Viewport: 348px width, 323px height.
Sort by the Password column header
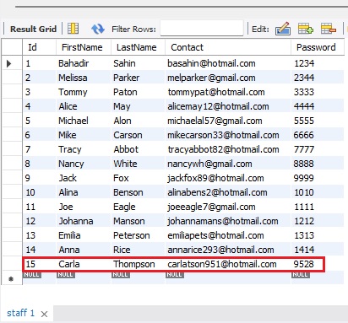[318, 47]
